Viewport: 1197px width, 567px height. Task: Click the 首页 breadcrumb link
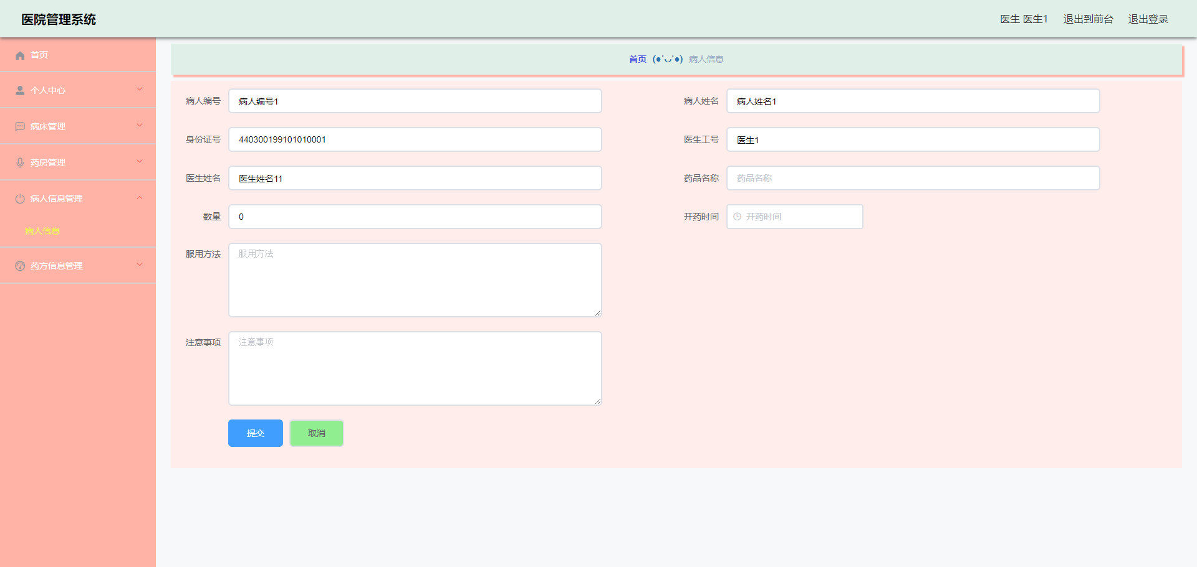pos(637,60)
